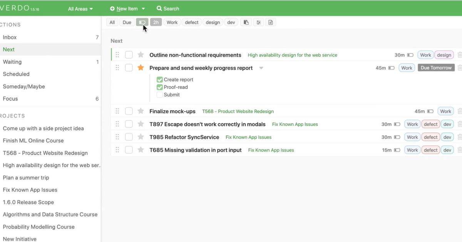This screenshot has height=242, width=462.
Task: Open the Inbox list
Action: (x=50, y=37)
